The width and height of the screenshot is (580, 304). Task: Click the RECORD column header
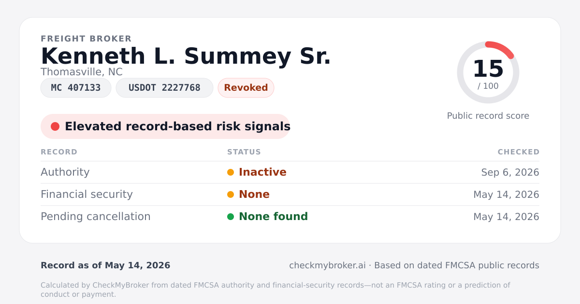[59, 152]
